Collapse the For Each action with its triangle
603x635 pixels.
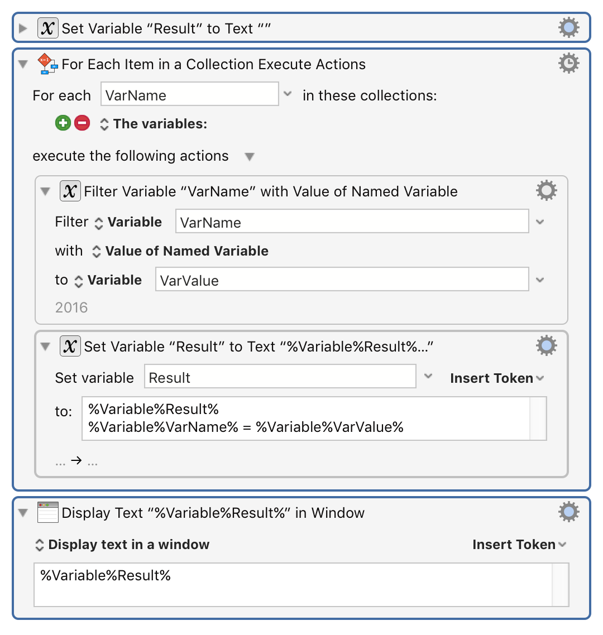pyautogui.click(x=22, y=64)
